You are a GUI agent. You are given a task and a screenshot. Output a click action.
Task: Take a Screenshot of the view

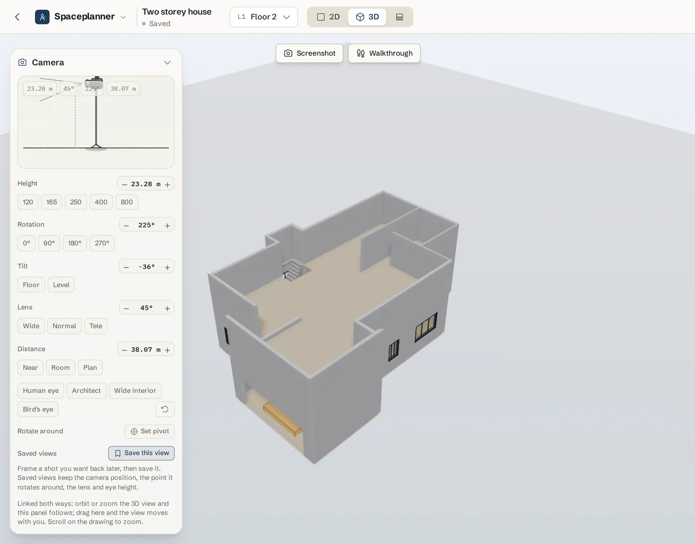click(x=309, y=53)
